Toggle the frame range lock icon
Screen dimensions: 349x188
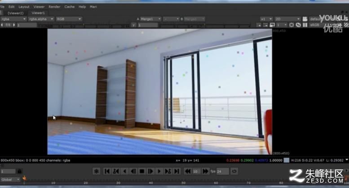(19, 171)
